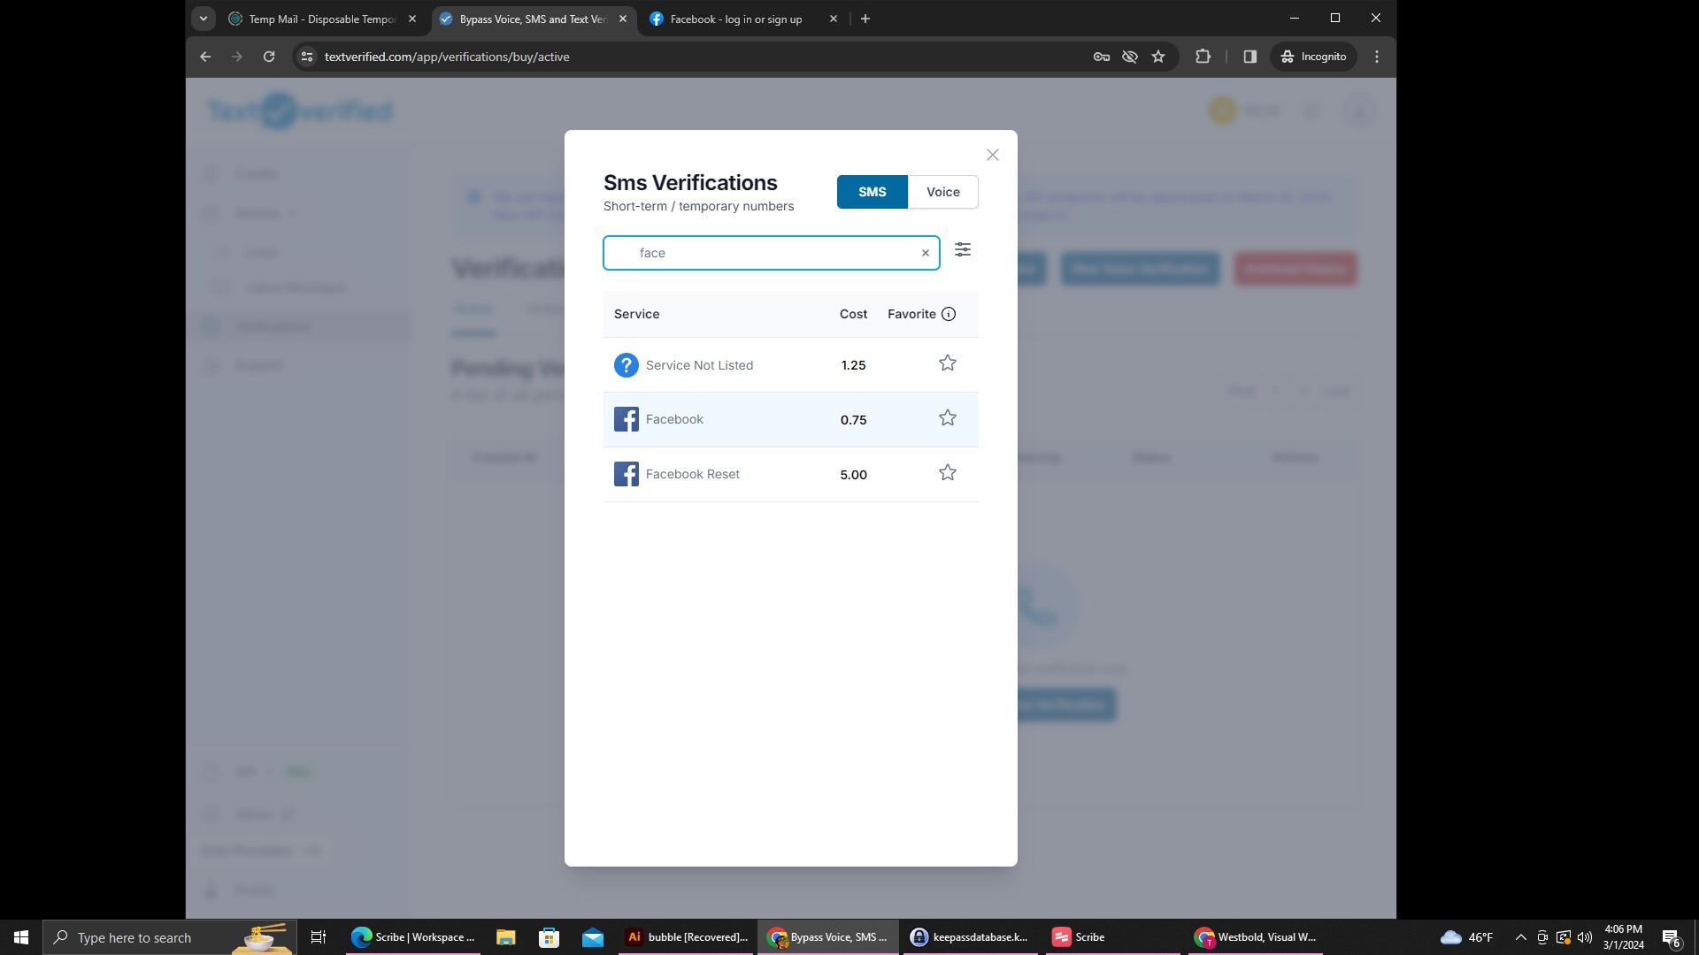This screenshot has width=1699, height=955.
Task: Open the Chrome extensions puzzle icon
Action: (x=1203, y=56)
